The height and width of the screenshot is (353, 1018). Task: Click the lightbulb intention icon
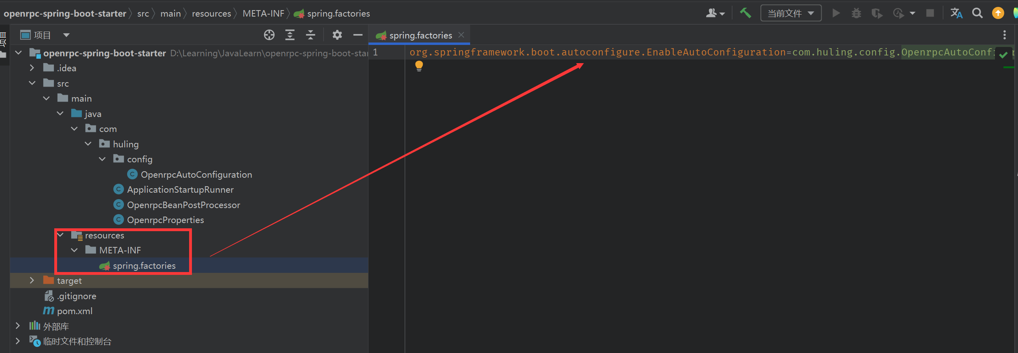419,66
